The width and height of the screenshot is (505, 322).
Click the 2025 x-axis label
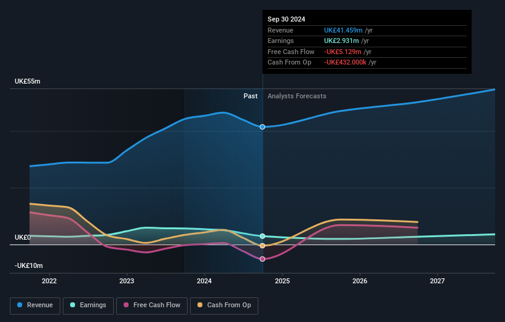(282, 281)
